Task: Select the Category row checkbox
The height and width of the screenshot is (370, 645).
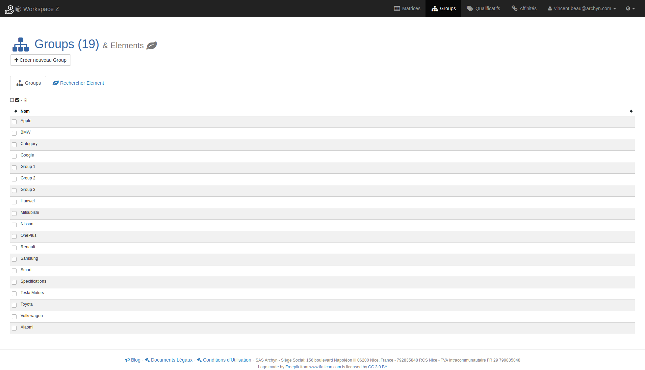Action: 14,145
